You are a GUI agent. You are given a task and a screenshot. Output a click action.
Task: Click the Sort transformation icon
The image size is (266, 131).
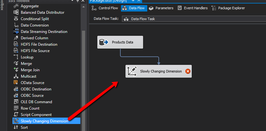coord(16,127)
